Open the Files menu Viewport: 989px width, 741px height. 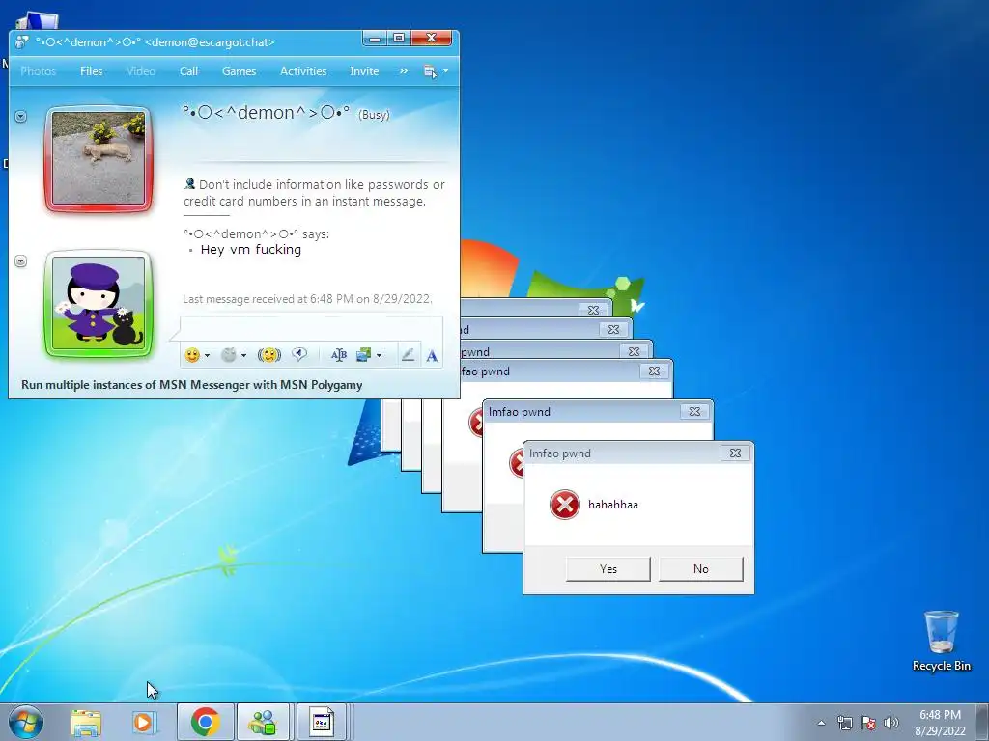pos(92,71)
